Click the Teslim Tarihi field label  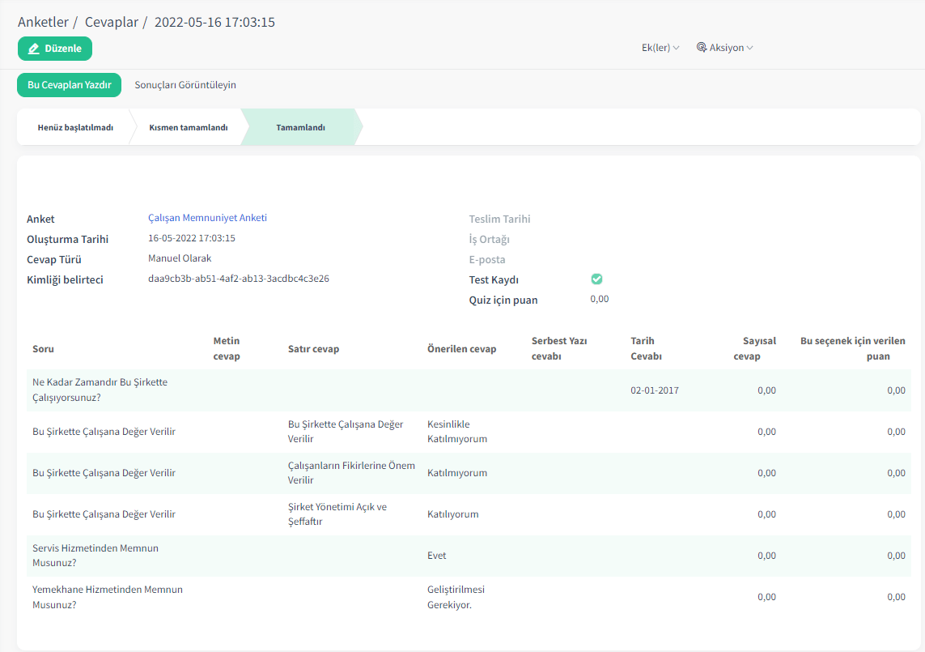pos(499,219)
